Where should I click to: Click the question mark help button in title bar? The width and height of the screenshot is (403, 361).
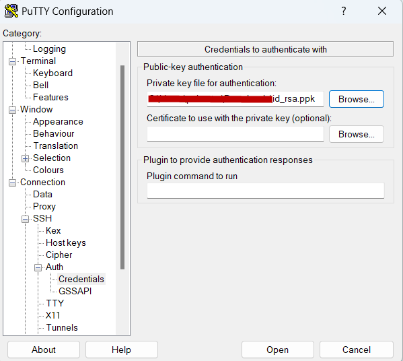pos(344,11)
